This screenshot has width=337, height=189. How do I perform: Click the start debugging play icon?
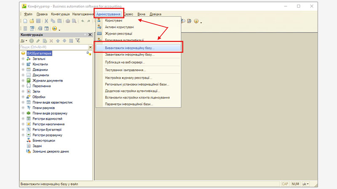point(54,29)
